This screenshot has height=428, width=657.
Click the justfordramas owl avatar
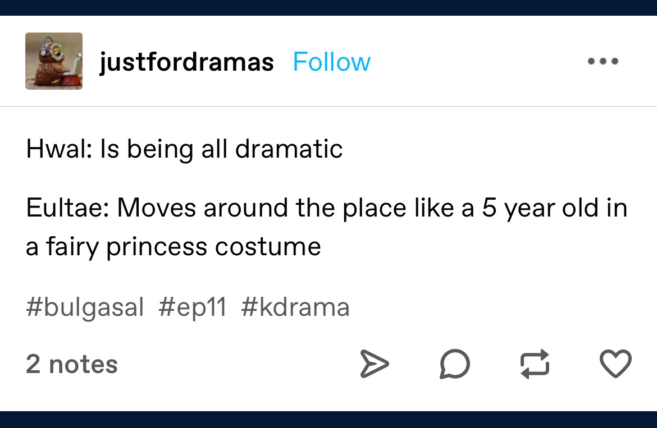[x=54, y=61]
